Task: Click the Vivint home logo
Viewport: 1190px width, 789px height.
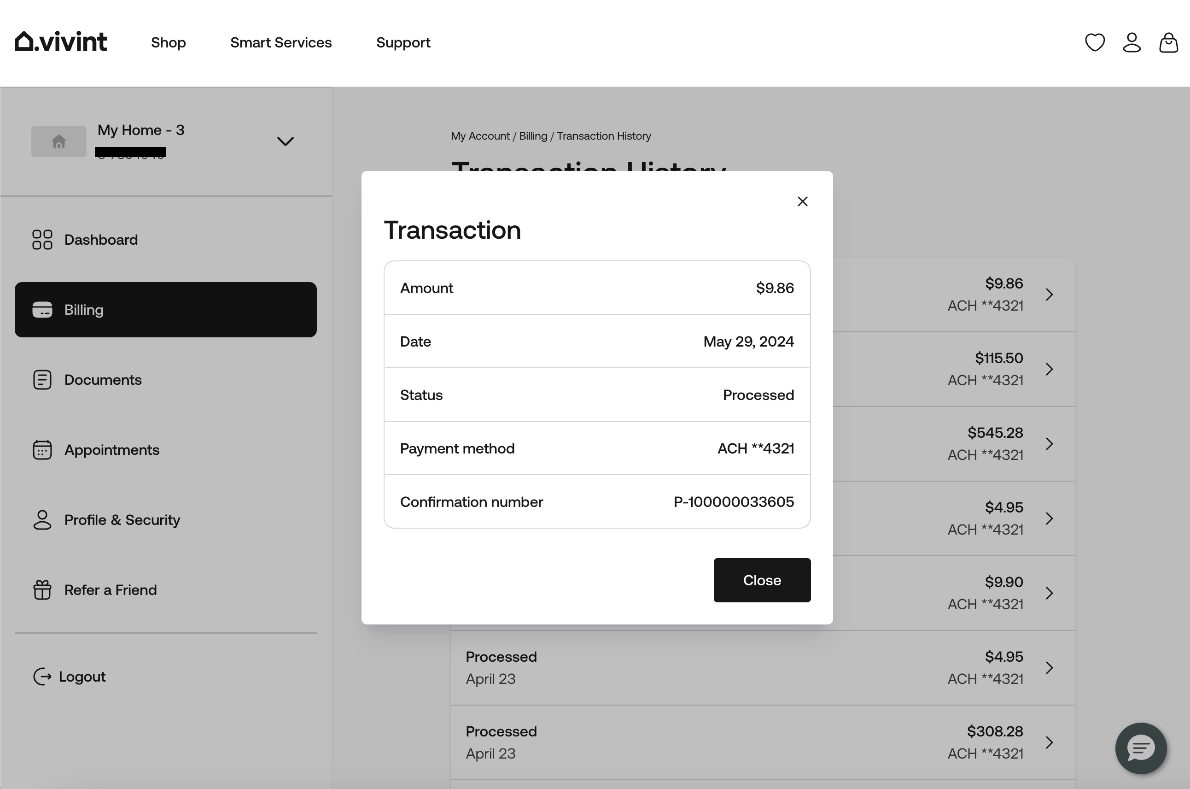Action: [61, 42]
